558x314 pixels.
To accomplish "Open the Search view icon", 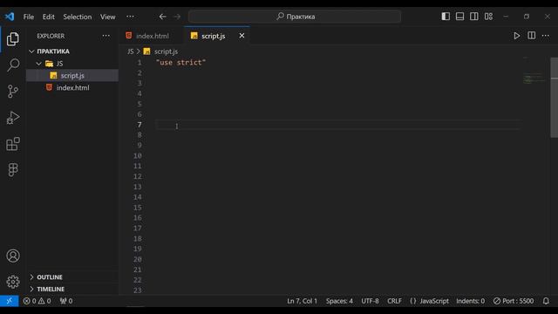I will [x=13, y=65].
